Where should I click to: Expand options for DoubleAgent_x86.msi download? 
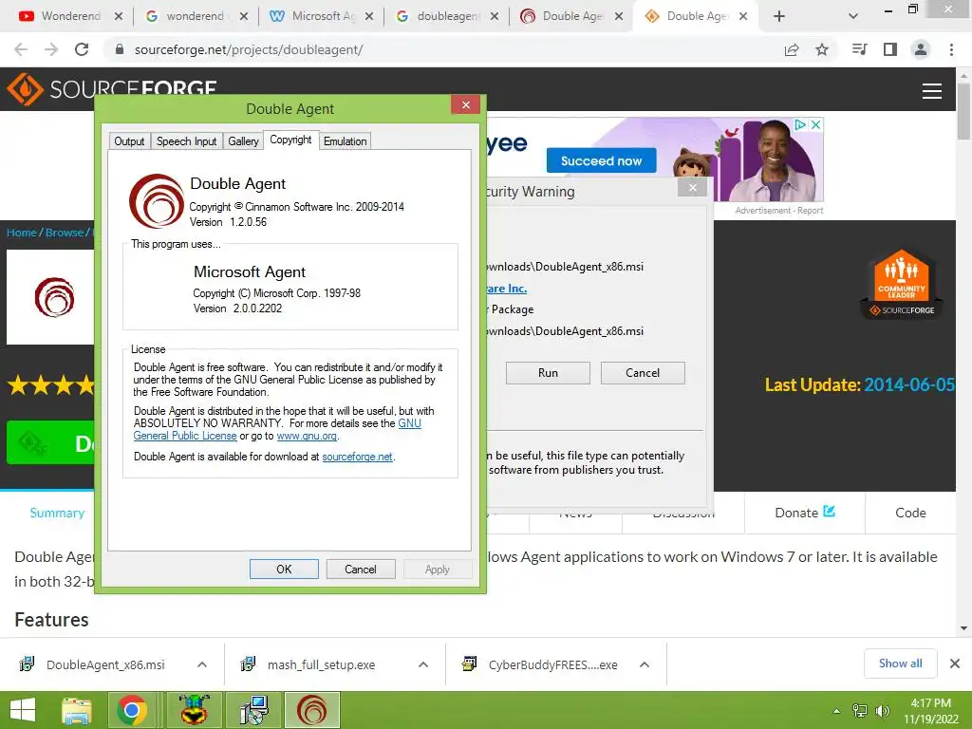tap(202, 664)
